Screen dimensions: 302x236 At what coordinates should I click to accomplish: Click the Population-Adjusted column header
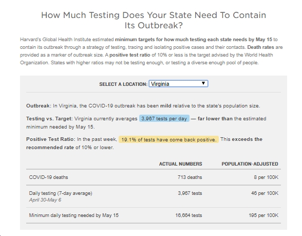click(250, 164)
